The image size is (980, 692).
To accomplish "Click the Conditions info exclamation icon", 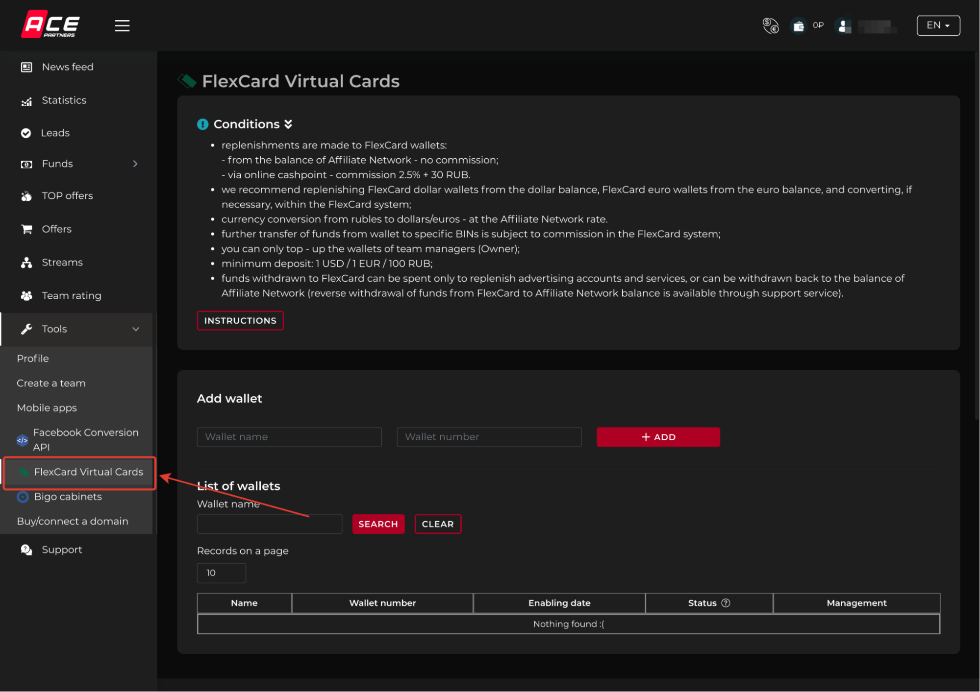I will point(202,124).
